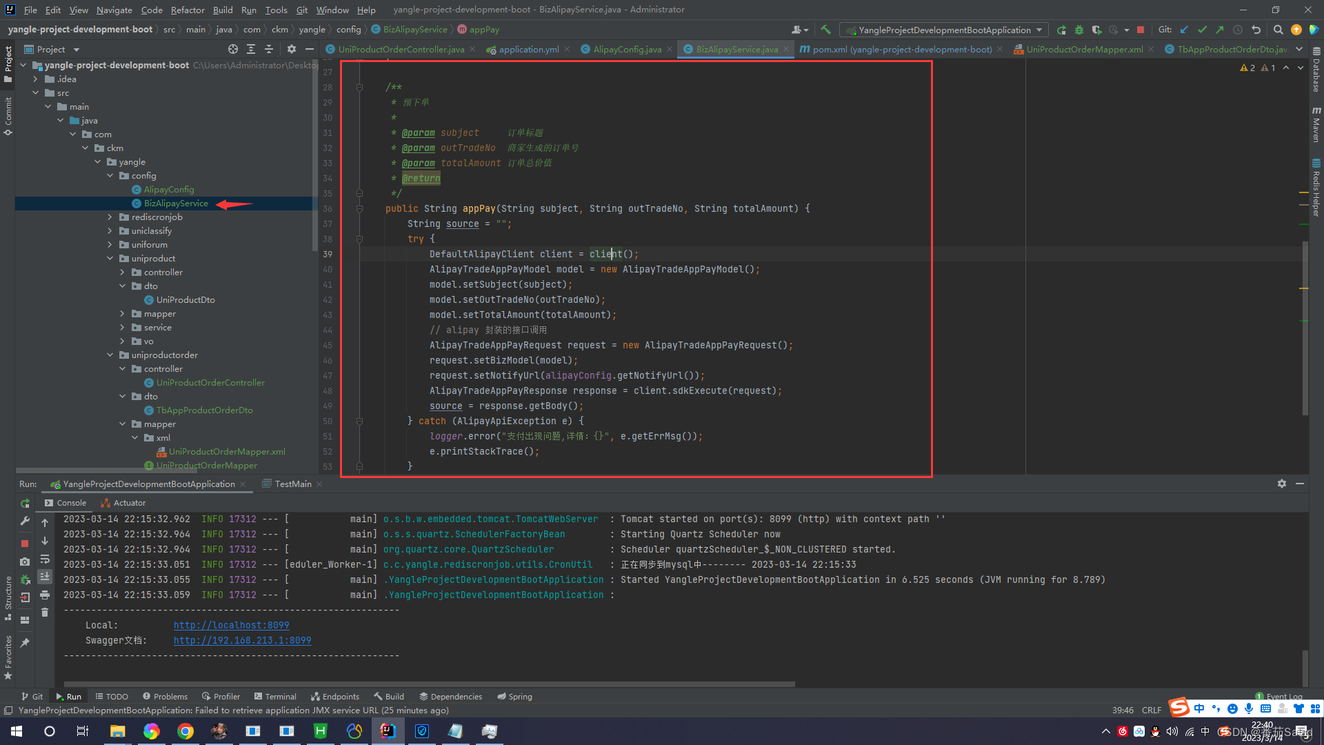This screenshot has height=745, width=1324.
Task: Open Chrome from the Windows taskbar
Action: 185,731
